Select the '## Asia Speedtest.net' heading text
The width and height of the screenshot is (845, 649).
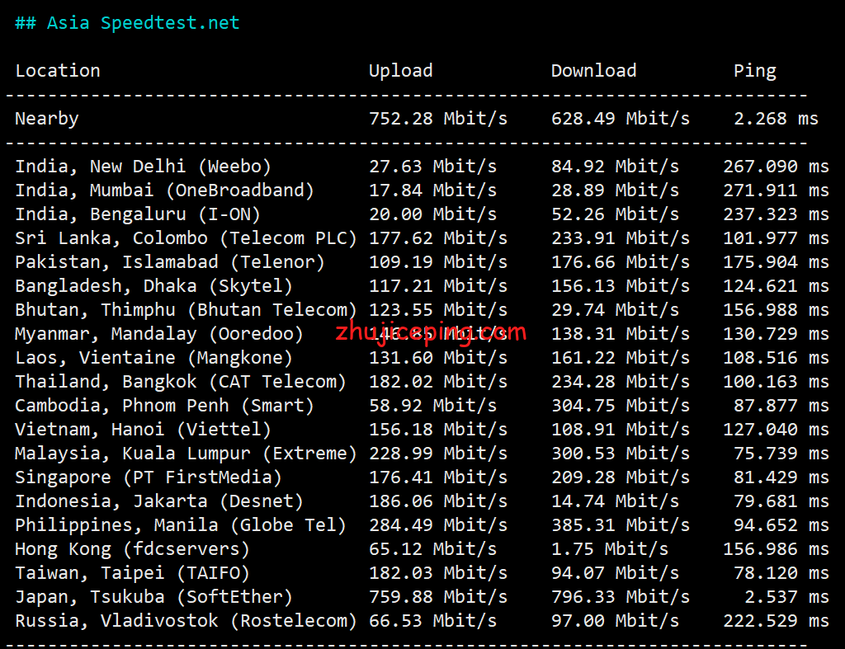[127, 23]
